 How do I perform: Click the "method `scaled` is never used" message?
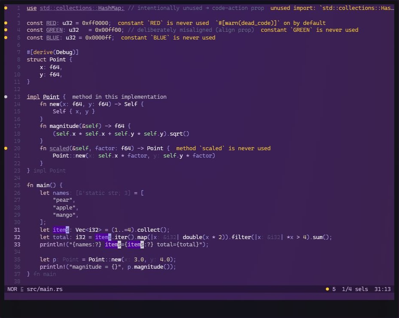(223, 148)
